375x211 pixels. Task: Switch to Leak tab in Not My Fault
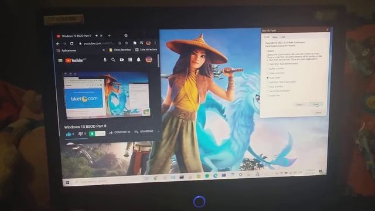(x=282, y=37)
